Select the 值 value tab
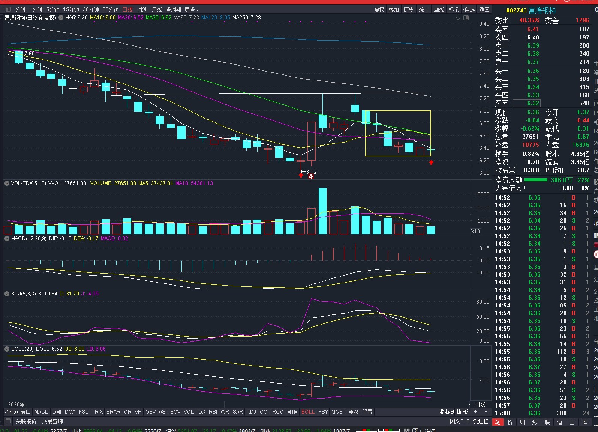Screen dimensions: 598x432 (x=560, y=422)
